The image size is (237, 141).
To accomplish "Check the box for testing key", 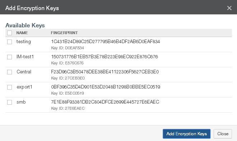I will (9, 42).
